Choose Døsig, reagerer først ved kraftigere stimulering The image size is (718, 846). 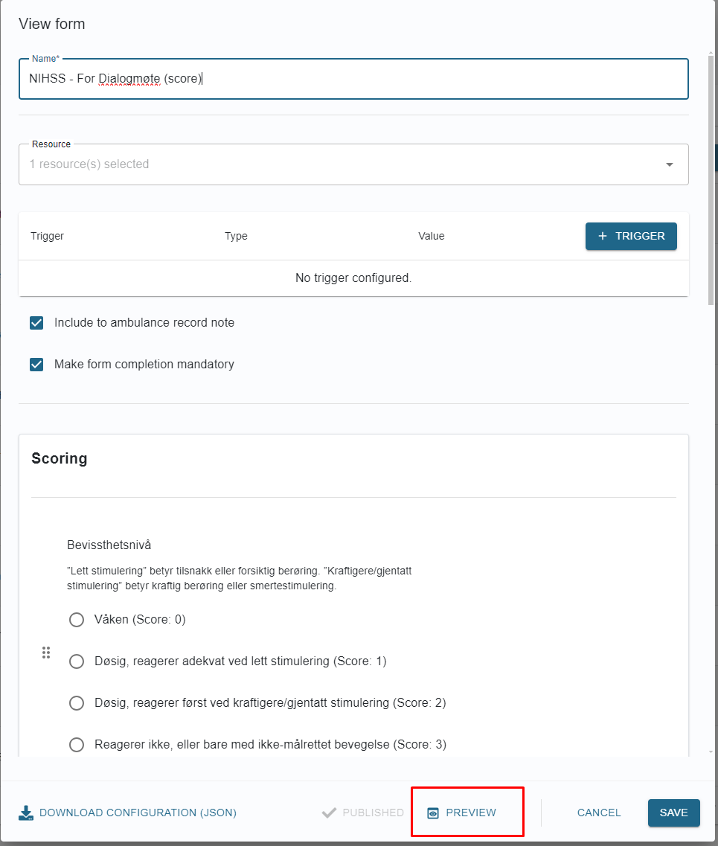77,703
